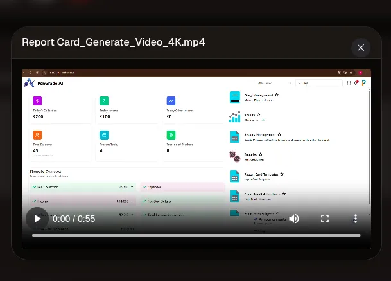Viewport: 391px width, 281px height.
Task: Click the 45 total students value
Action: tap(35, 151)
